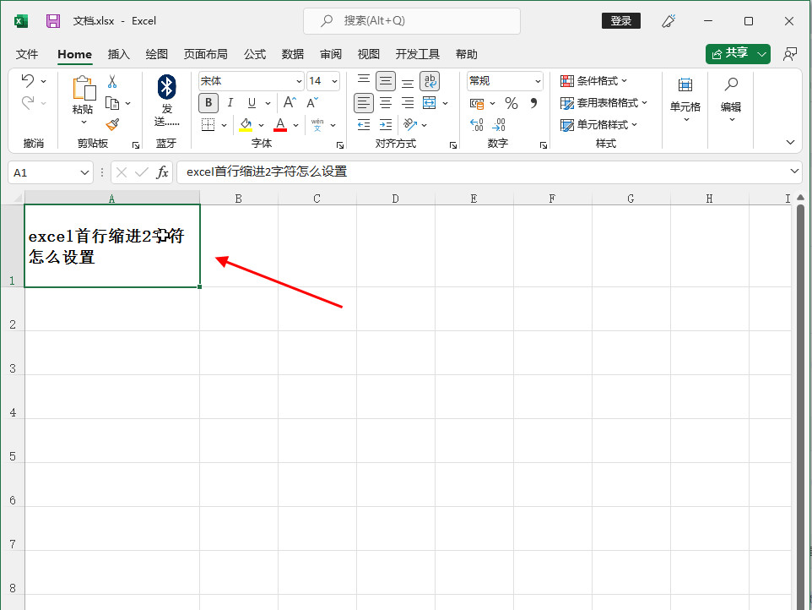Open the 条件格式 dropdown
This screenshot has height=610, width=812.
tap(593, 81)
